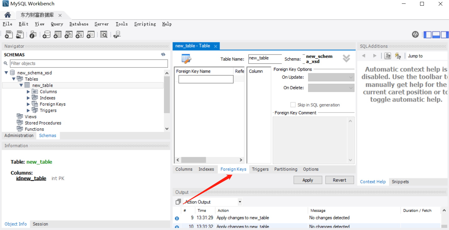
Task: Click the Foreign Key Name entry cell
Action: click(206, 79)
